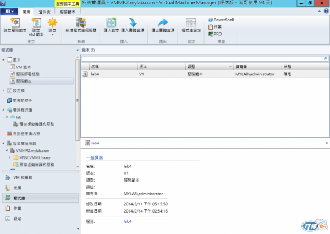
Task: Click the search magnifier icon
Action: point(326,58)
